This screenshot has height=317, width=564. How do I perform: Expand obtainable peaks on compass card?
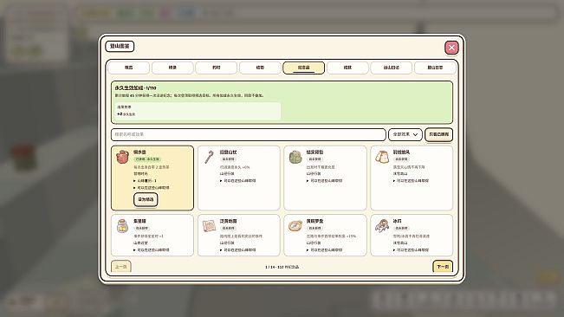[324, 249]
